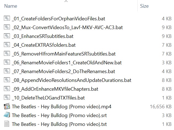Image resolution: width=174 pixels, height=130 pixels.
Task: Select file _09_AddOrEnhanceMKVfileChapters.bat
Action: 55,89
